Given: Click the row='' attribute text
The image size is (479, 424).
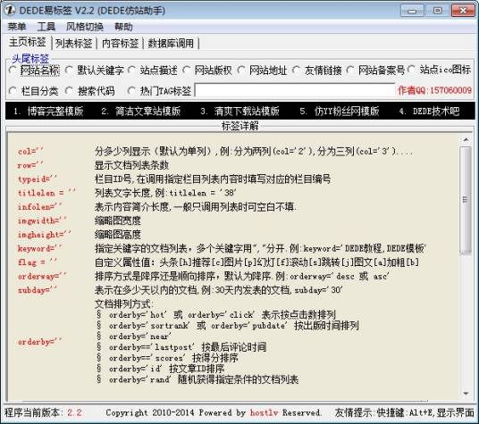Looking at the screenshot, I should (x=30, y=165).
